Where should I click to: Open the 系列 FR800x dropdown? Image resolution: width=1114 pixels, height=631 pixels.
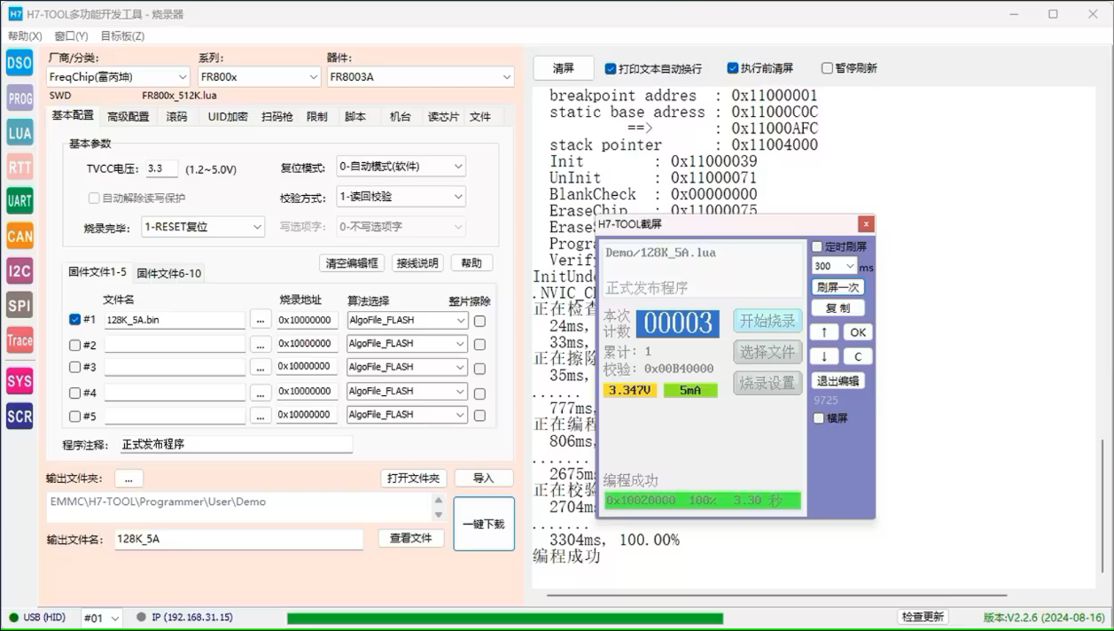point(259,77)
